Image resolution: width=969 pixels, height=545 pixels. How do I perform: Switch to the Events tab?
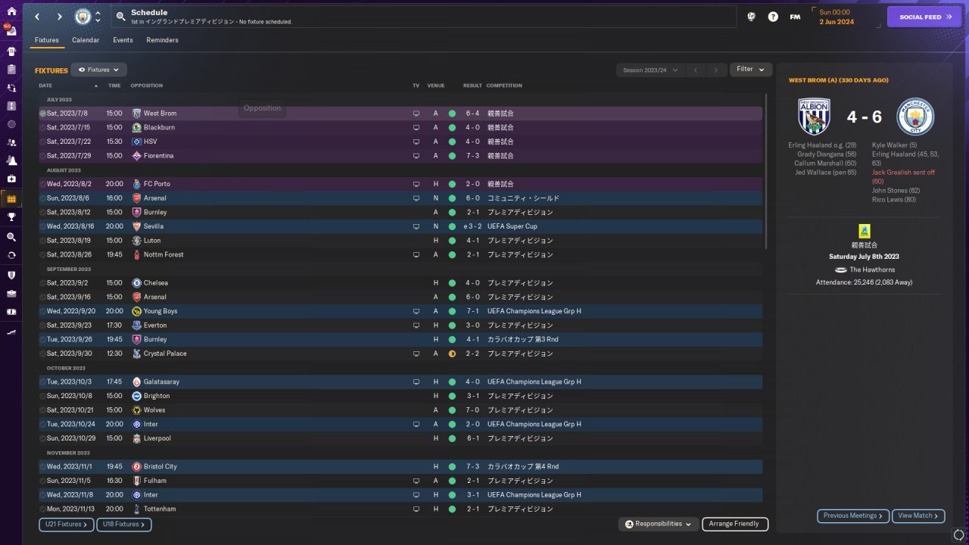click(123, 40)
